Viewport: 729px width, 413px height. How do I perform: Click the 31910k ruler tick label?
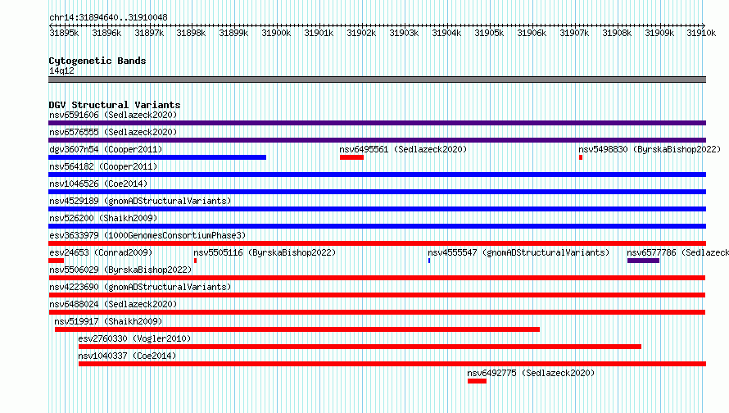pyautogui.click(x=701, y=33)
